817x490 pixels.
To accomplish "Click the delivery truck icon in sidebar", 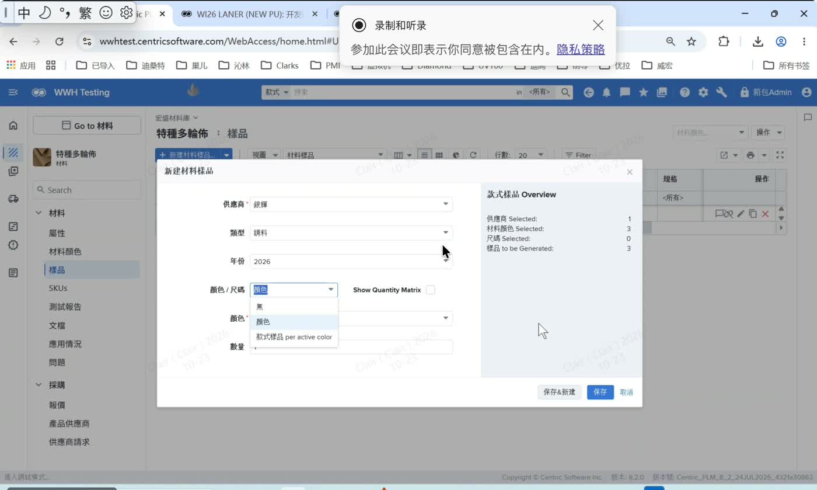I will click(13, 199).
